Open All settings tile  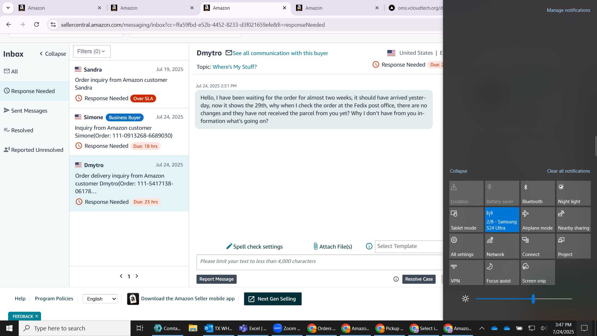point(466,246)
